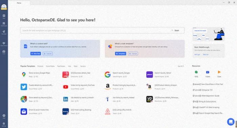The height and width of the screenshot is (128, 237).
Task: Open the chat support bubble icon
Action: coord(231,122)
